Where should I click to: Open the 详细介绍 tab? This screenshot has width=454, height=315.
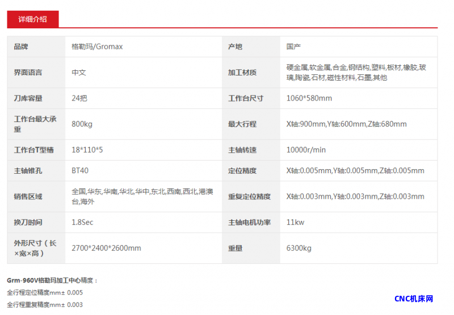click(x=33, y=19)
